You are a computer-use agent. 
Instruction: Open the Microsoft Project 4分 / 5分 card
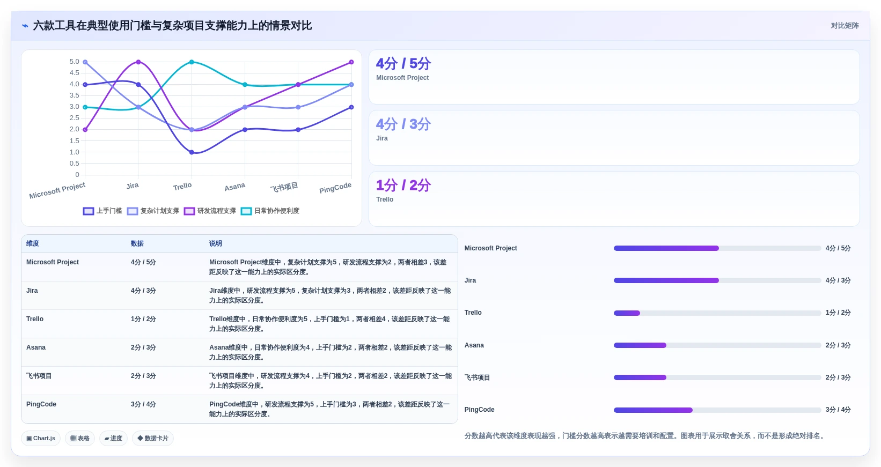pos(614,77)
